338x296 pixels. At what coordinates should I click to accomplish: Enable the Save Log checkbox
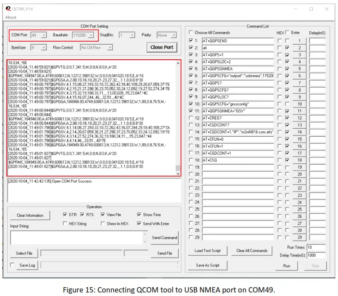tap(12, 265)
